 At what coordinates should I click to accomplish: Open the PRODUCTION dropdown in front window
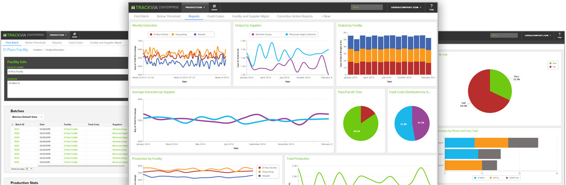click(196, 7)
